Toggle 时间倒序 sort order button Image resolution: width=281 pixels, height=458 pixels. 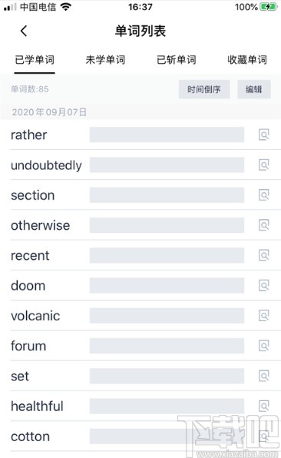click(x=204, y=89)
